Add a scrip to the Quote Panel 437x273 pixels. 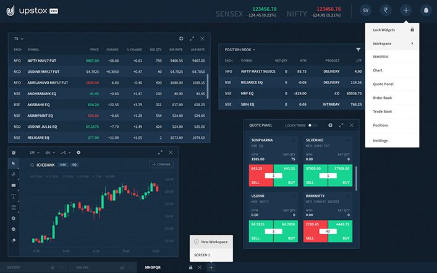pyautogui.click(x=330, y=125)
